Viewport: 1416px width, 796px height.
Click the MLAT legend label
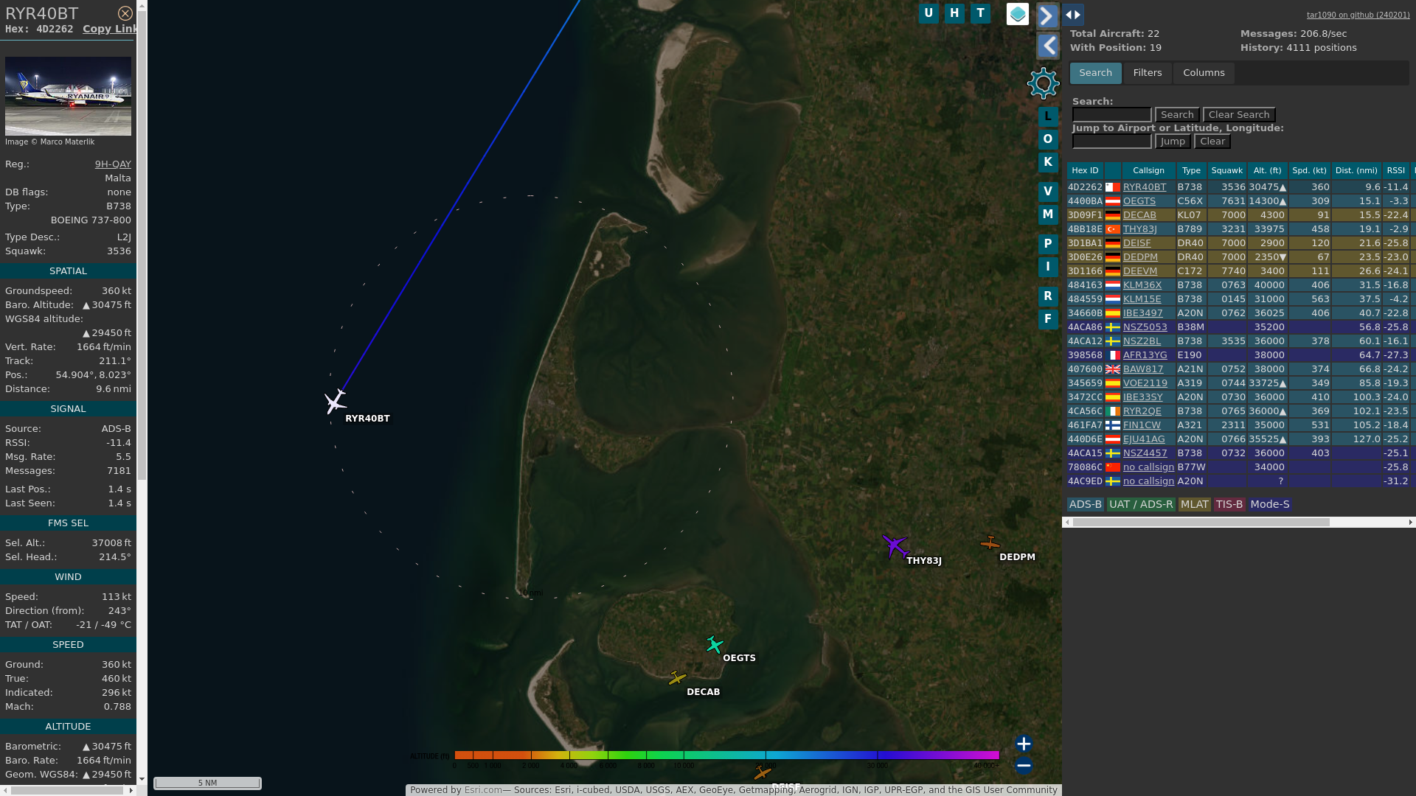pos(1194,504)
